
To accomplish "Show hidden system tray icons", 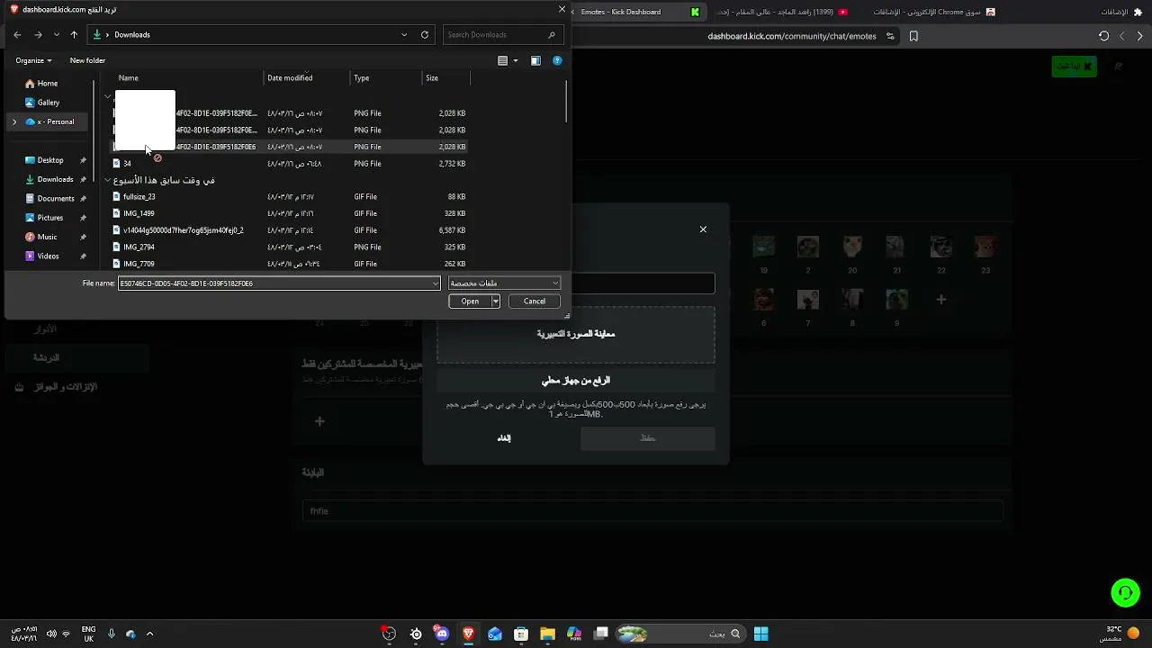I will [149, 634].
